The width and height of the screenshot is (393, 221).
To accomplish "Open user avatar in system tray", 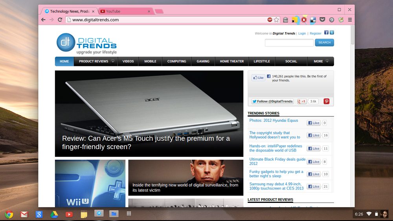I will coord(384,214).
